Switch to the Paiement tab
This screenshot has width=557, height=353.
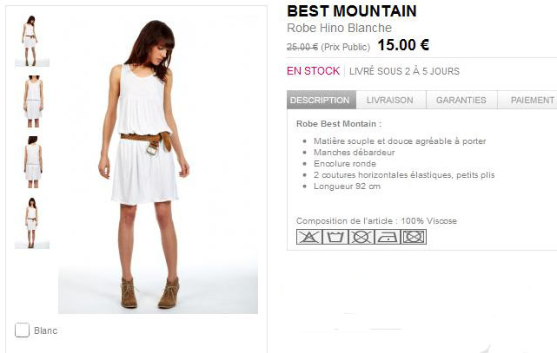pos(527,100)
